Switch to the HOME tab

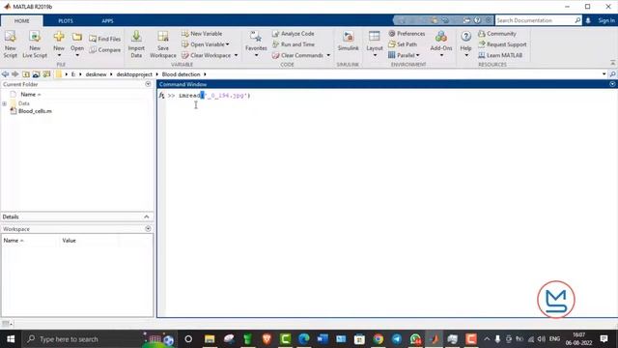[21, 21]
